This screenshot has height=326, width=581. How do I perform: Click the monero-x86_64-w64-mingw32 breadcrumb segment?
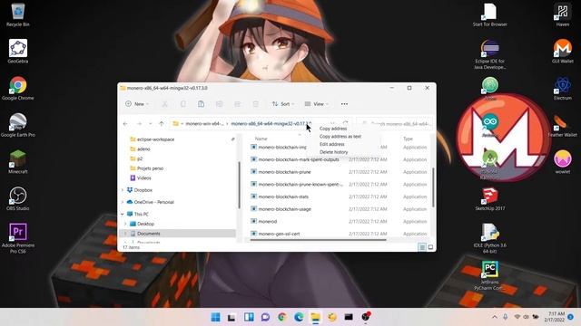pos(271,124)
